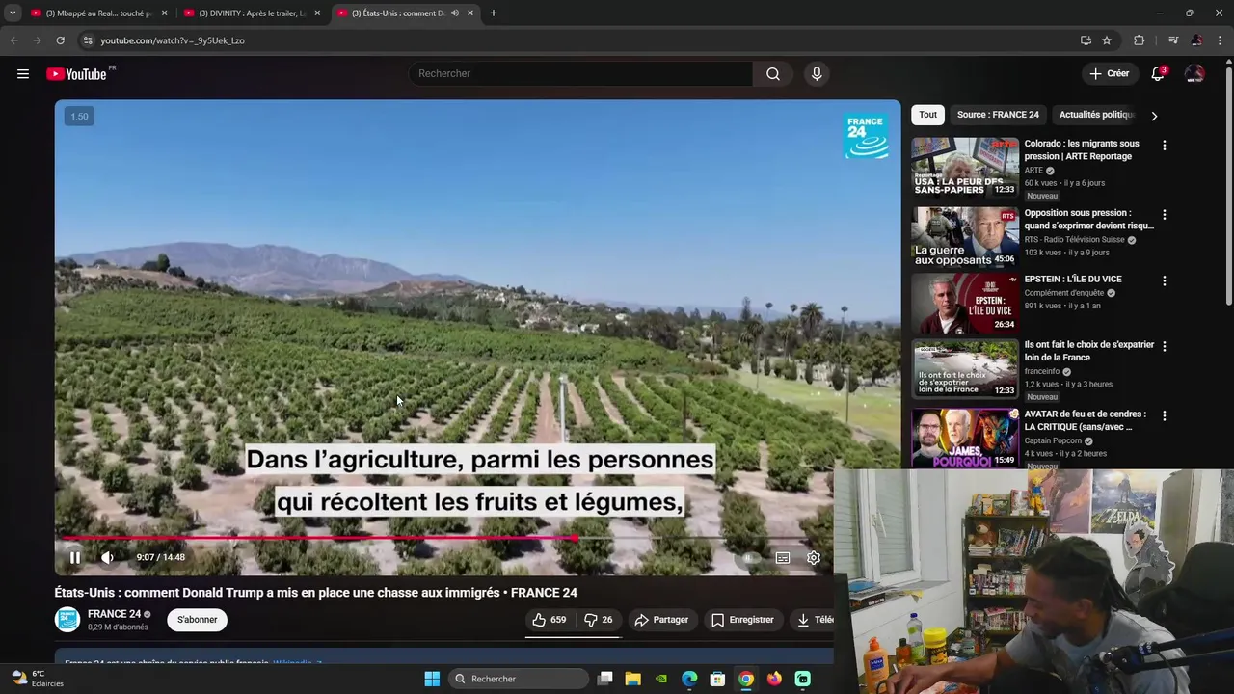Image resolution: width=1234 pixels, height=694 pixels.
Task: Open options for the Colorado migrants video
Action: pyautogui.click(x=1164, y=146)
